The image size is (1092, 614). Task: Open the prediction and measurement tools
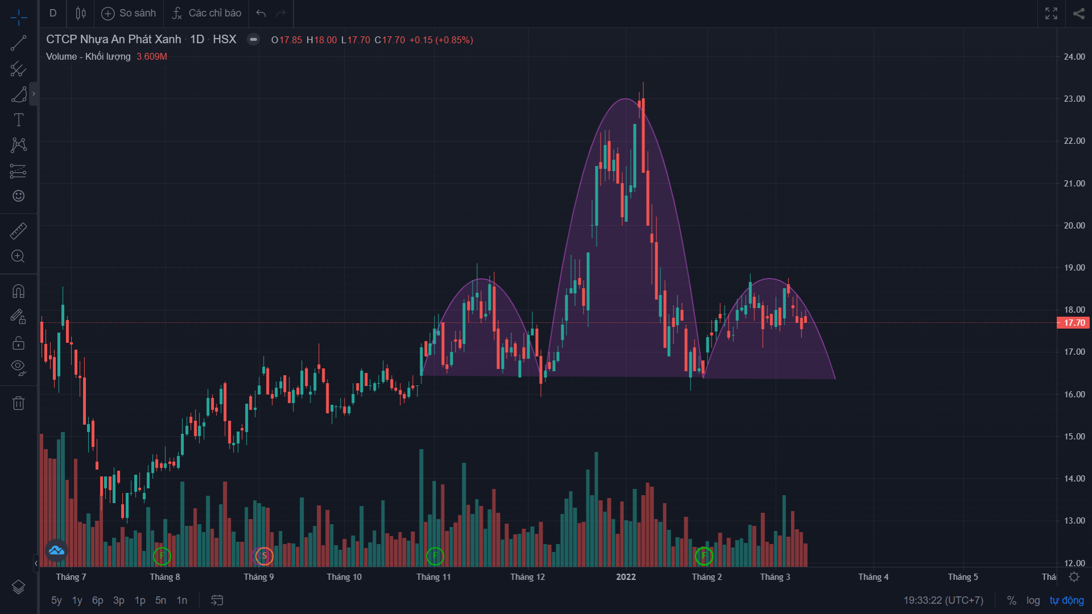18,171
